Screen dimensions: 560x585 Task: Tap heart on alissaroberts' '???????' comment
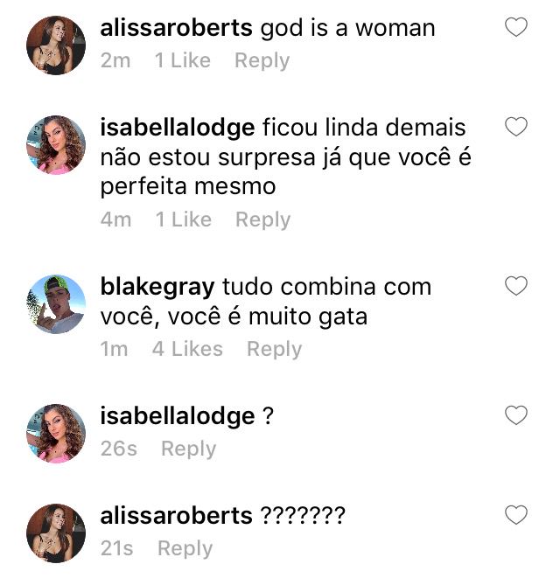tap(516, 515)
